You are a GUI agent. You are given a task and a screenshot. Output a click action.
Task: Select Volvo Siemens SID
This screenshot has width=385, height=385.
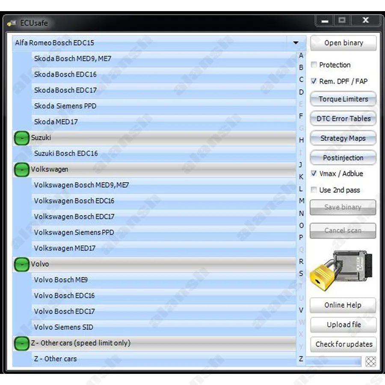163,328
